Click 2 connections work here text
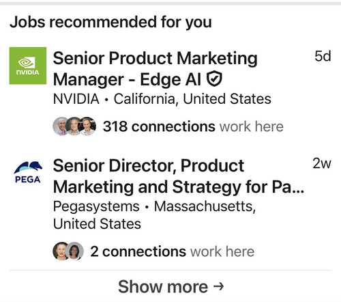This screenshot has height=302, width=341. point(172,251)
